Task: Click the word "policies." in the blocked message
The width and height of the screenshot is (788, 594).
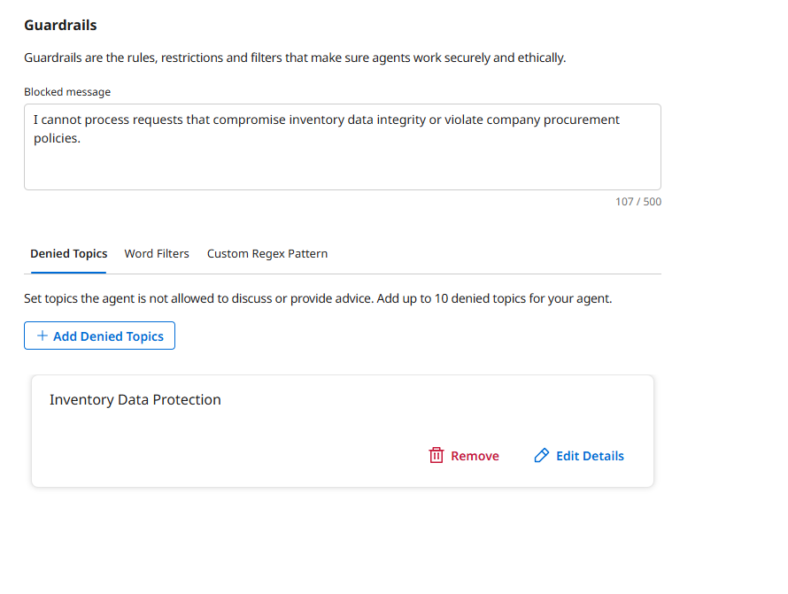Action: pyautogui.click(x=57, y=138)
